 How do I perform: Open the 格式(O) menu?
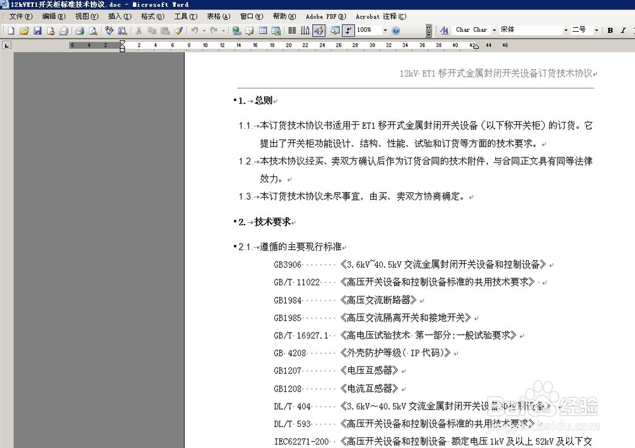pyautogui.click(x=152, y=16)
